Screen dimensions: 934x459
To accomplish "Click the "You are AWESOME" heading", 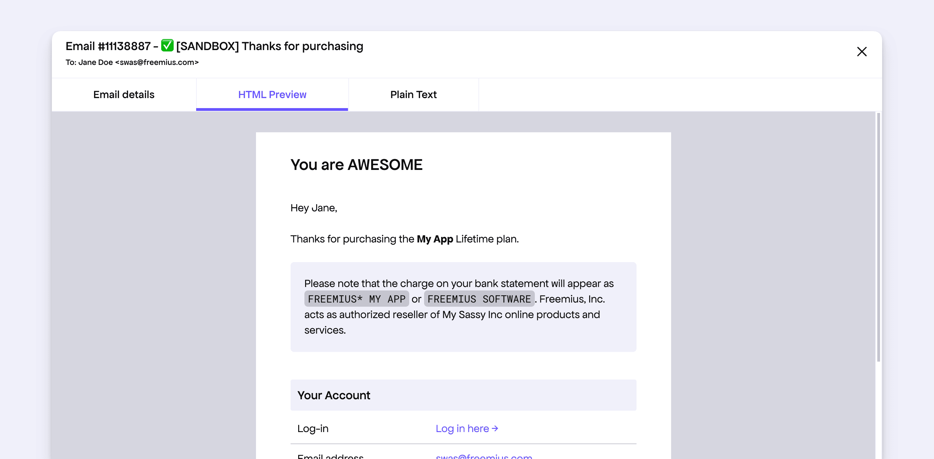I will coord(356,165).
